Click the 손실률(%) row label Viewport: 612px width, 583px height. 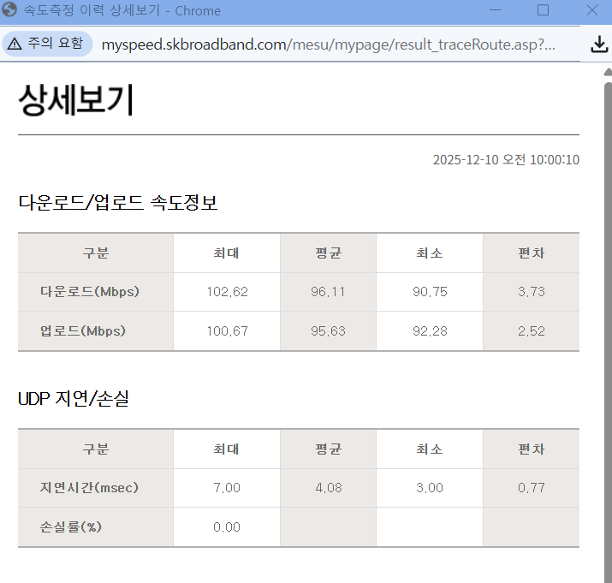click(71, 527)
